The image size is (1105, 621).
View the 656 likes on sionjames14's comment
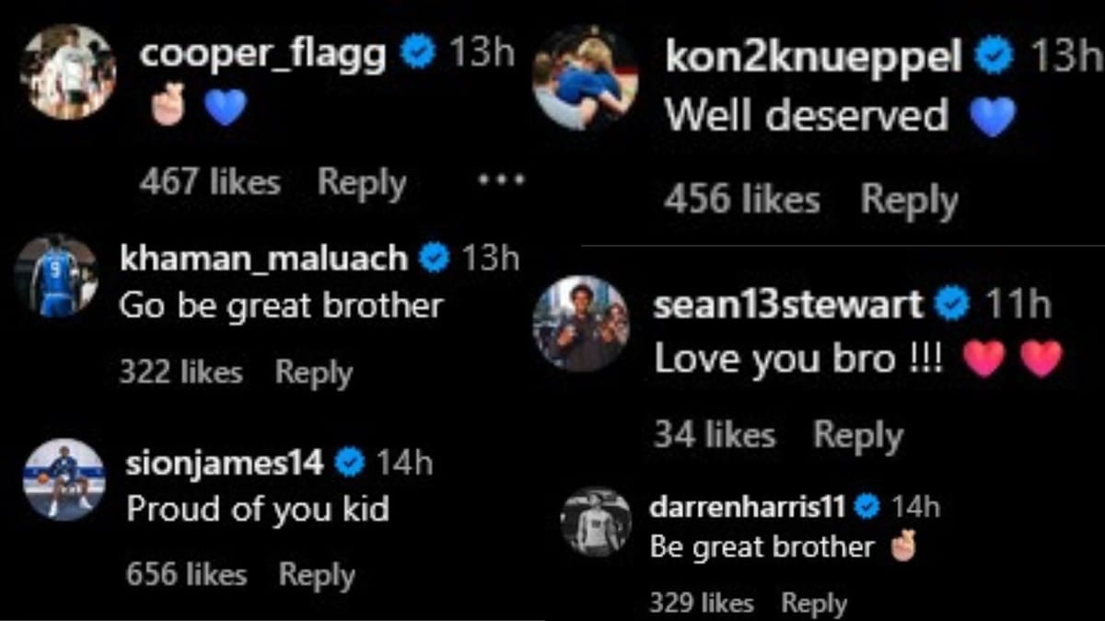(186, 575)
